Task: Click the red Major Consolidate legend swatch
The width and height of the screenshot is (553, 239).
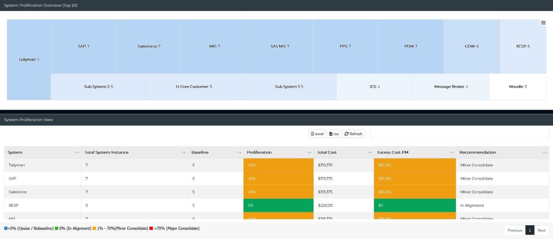Action: click(x=151, y=228)
